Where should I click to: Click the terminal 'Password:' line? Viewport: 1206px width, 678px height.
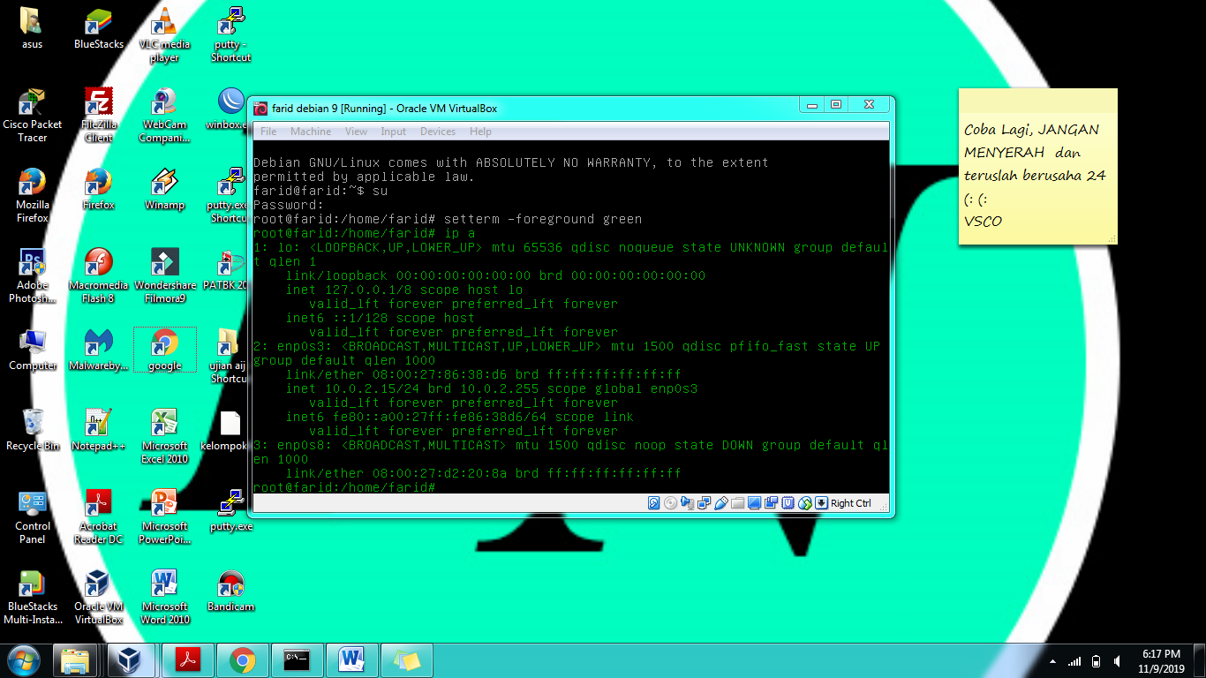click(289, 205)
